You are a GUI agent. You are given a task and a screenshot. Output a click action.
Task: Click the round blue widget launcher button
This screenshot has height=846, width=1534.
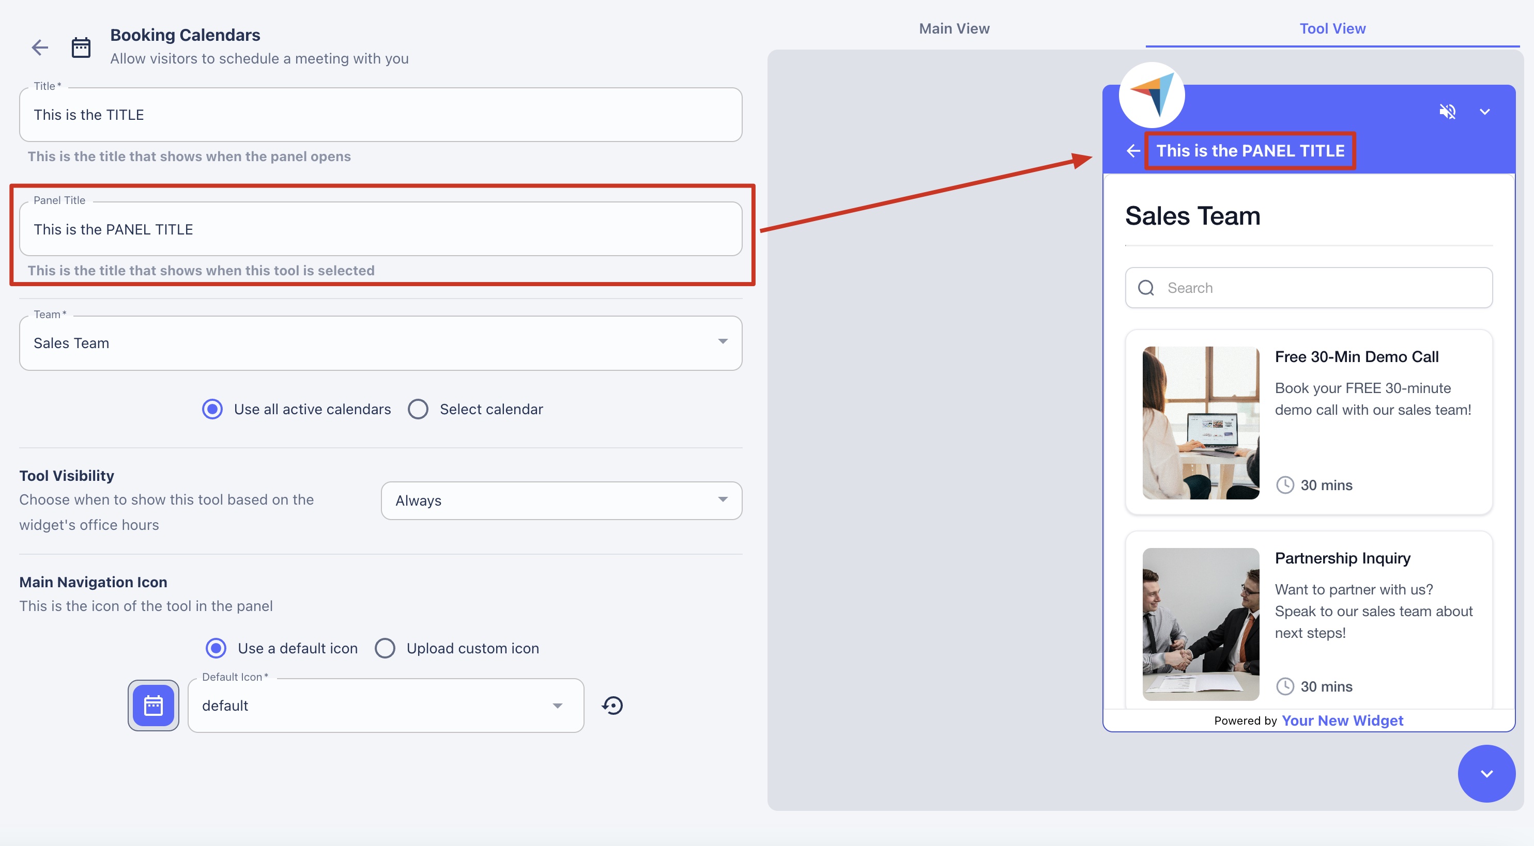click(x=1486, y=773)
